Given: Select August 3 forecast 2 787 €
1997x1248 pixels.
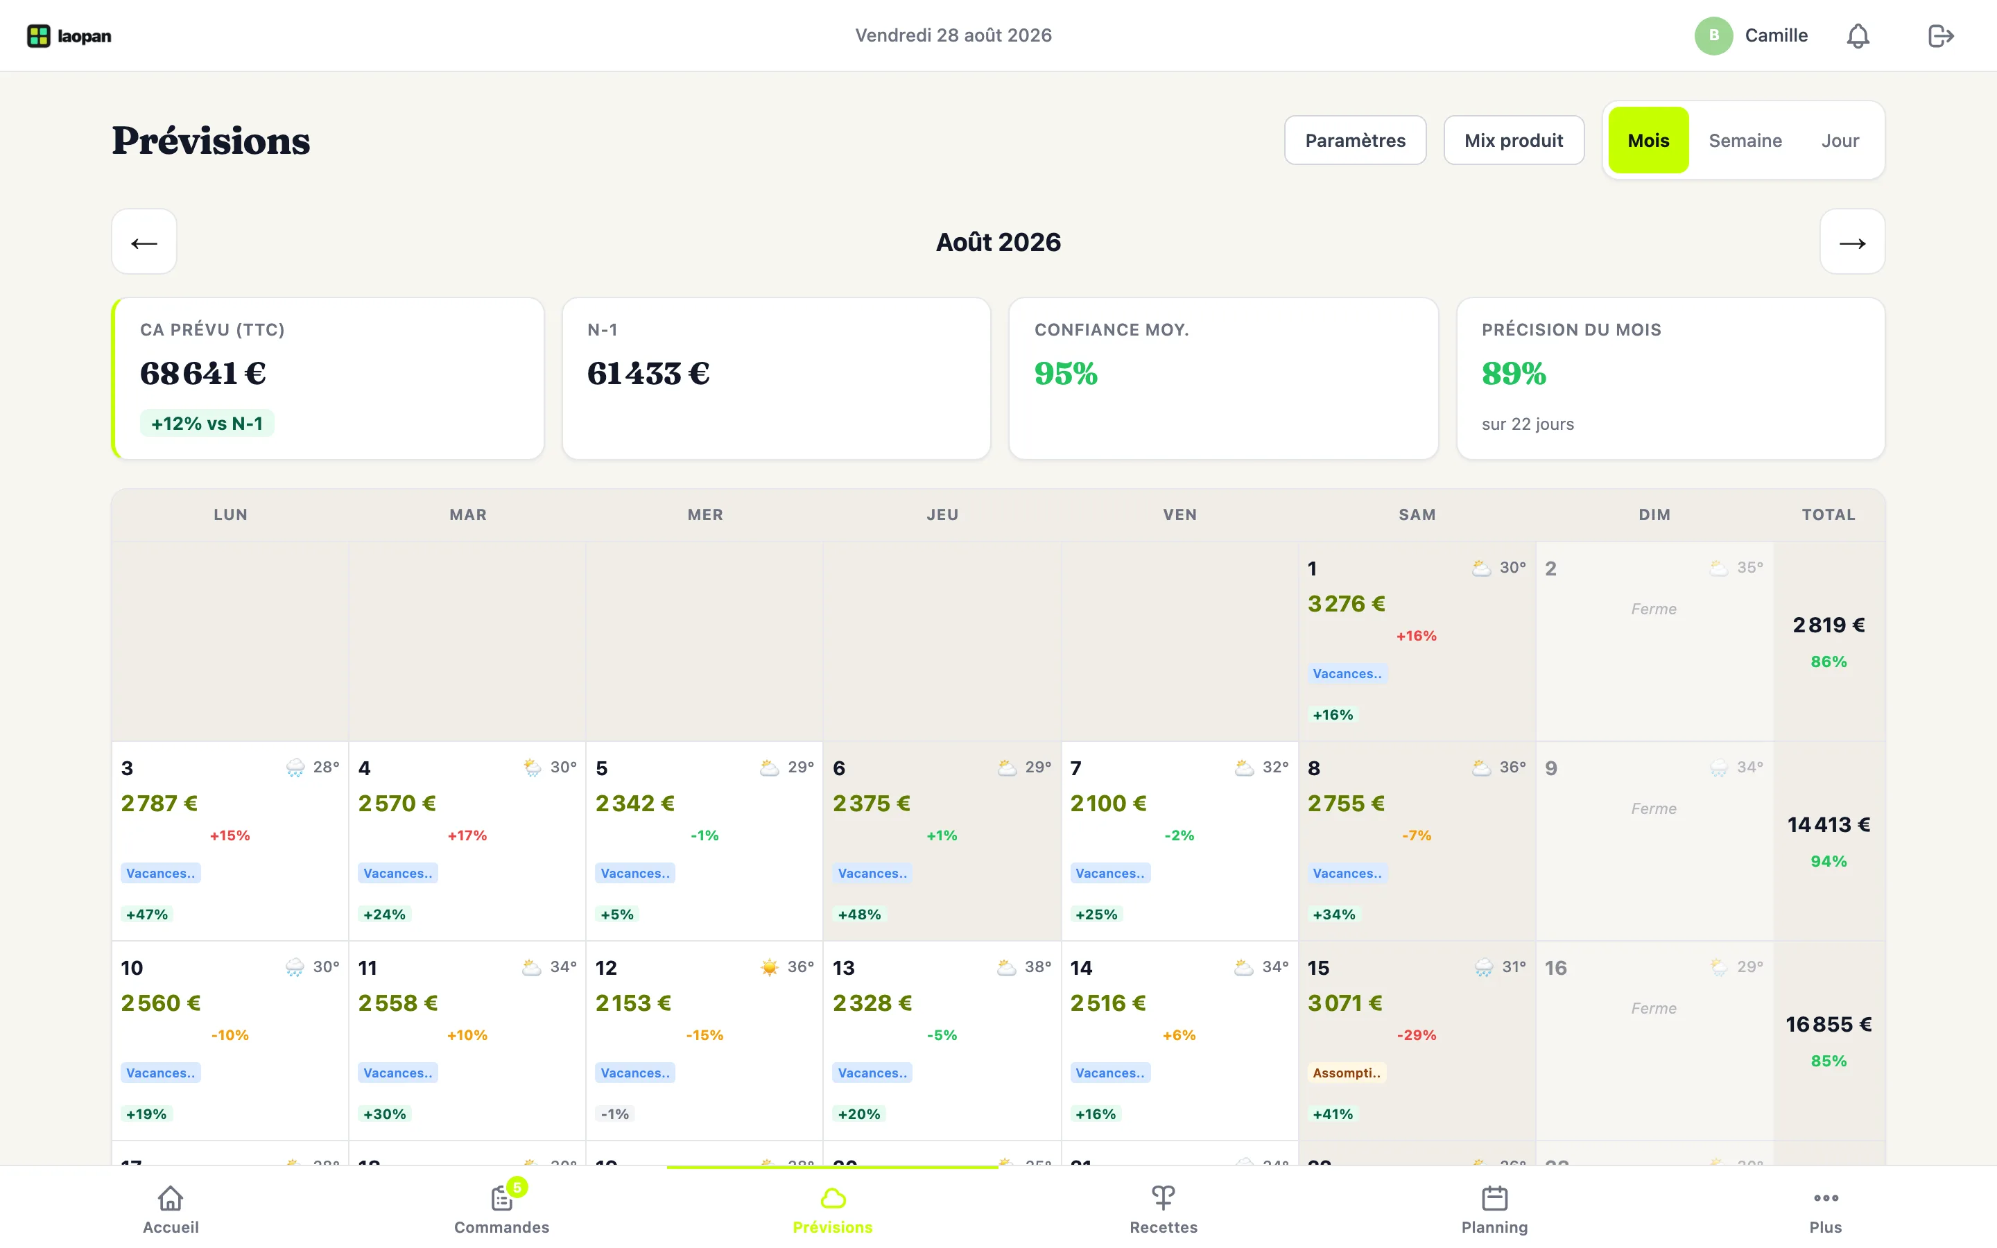Looking at the screenshot, I should click(159, 803).
